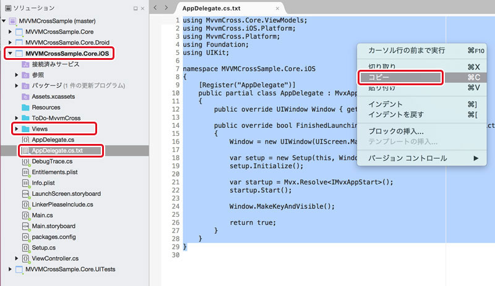This screenshot has width=495, height=286.
Task: Click the Entitlements.plist file icon
Action: (x=25, y=172)
